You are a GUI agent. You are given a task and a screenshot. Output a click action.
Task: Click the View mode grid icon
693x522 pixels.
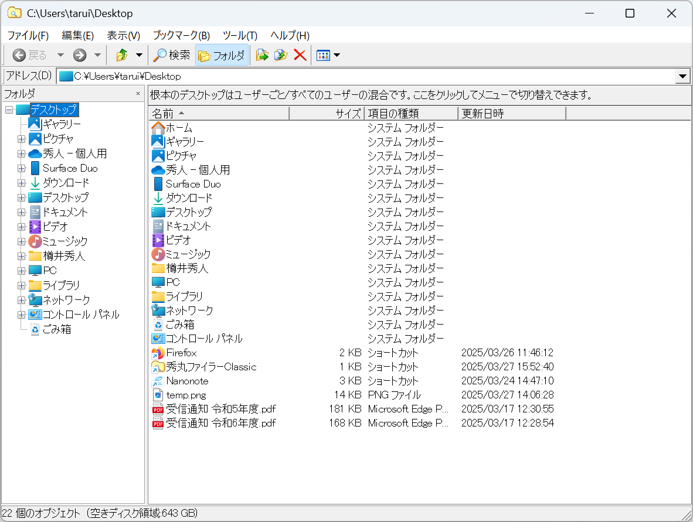(323, 55)
